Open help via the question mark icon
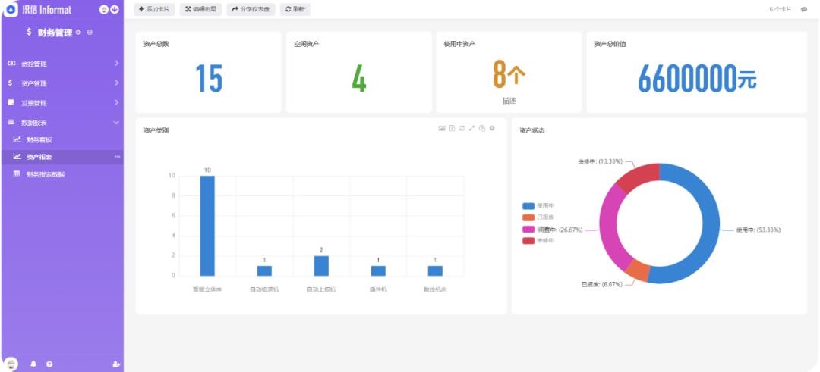The width and height of the screenshot is (820, 372). [49, 364]
